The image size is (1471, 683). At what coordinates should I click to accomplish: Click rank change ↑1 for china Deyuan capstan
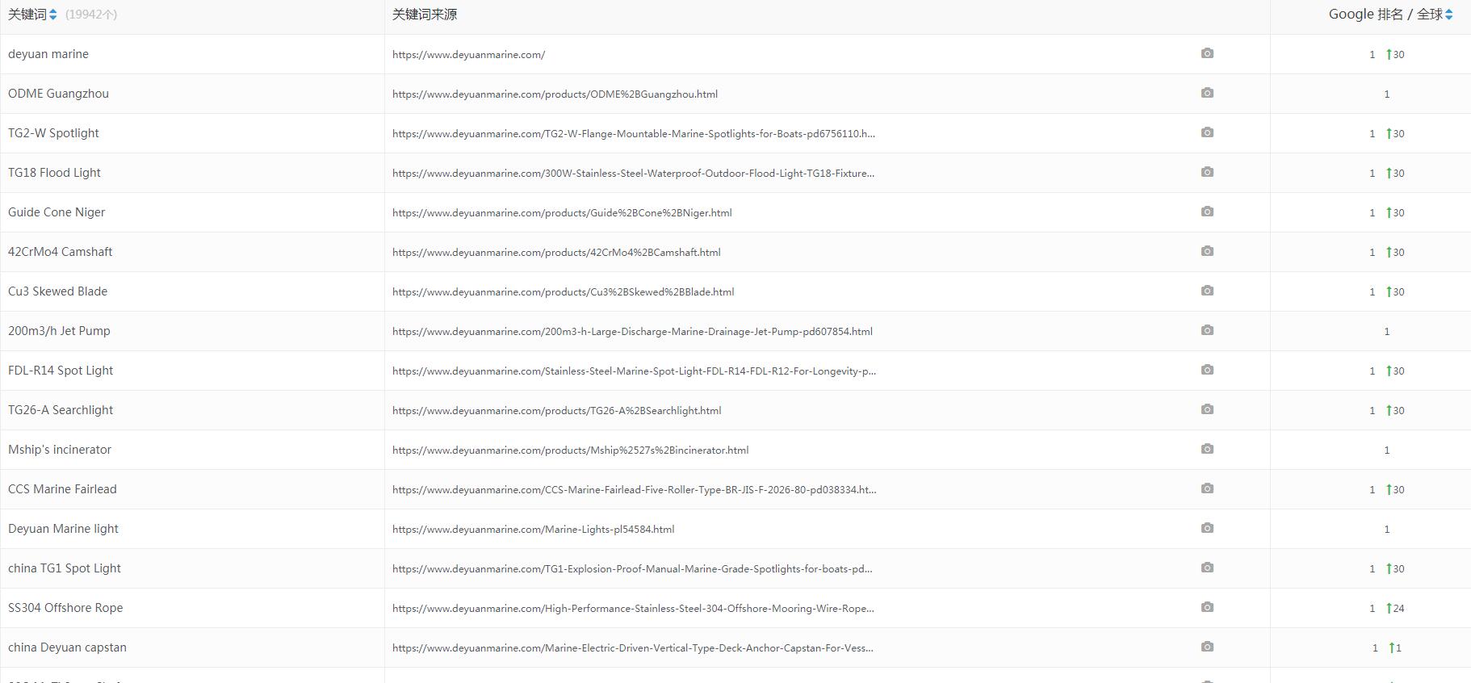1395,647
